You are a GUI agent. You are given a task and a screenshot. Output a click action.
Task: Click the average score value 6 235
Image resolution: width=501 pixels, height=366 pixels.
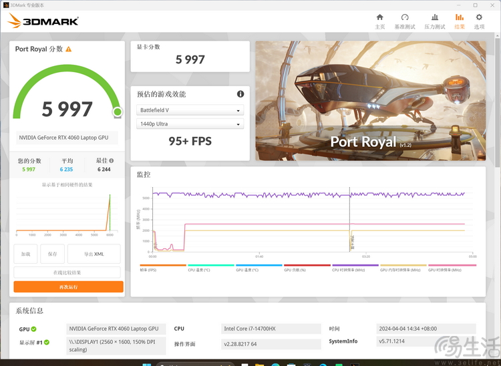tap(66, 169)
